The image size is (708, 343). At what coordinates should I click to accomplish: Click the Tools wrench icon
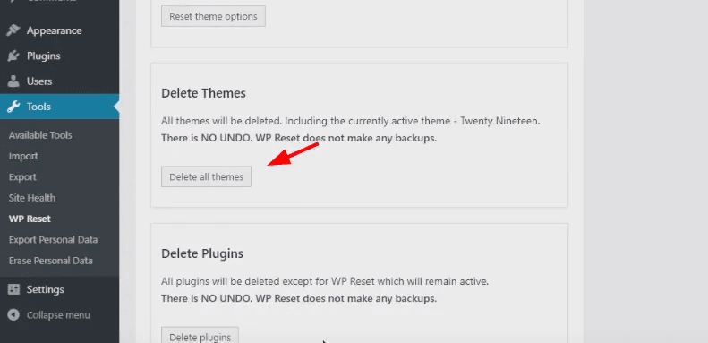13,107
